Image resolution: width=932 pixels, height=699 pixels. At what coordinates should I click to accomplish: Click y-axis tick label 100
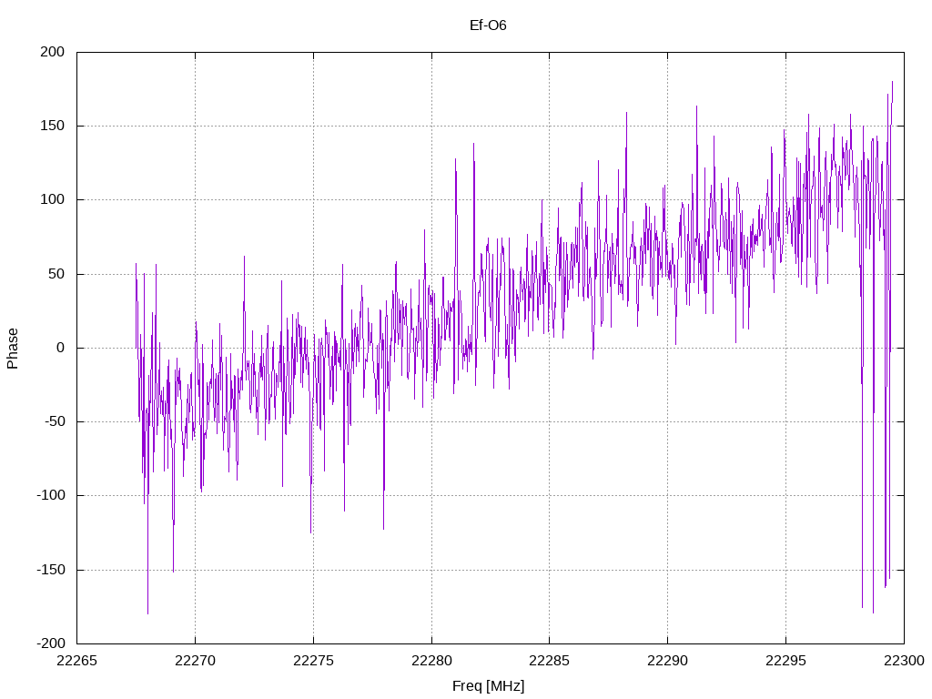pos(52,199)
